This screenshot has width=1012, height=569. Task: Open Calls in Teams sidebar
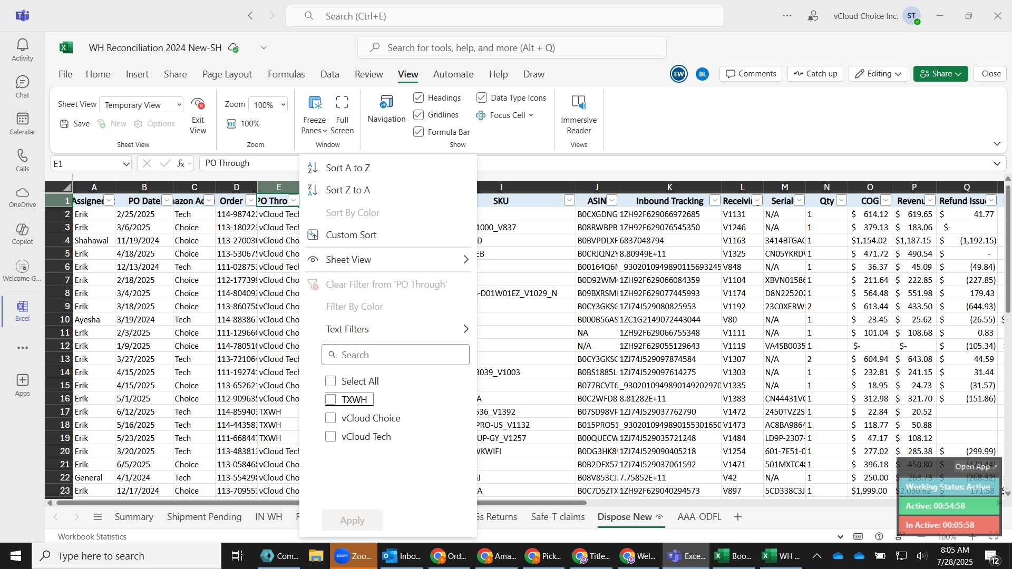(x=22, y=161)
